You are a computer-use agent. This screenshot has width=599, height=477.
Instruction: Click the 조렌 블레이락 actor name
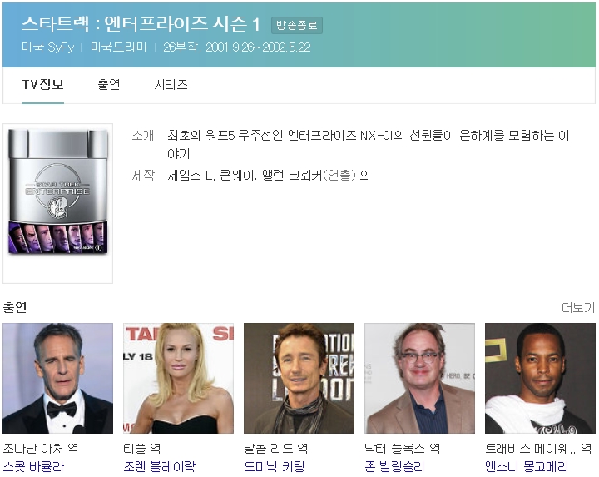coord(159,467)
